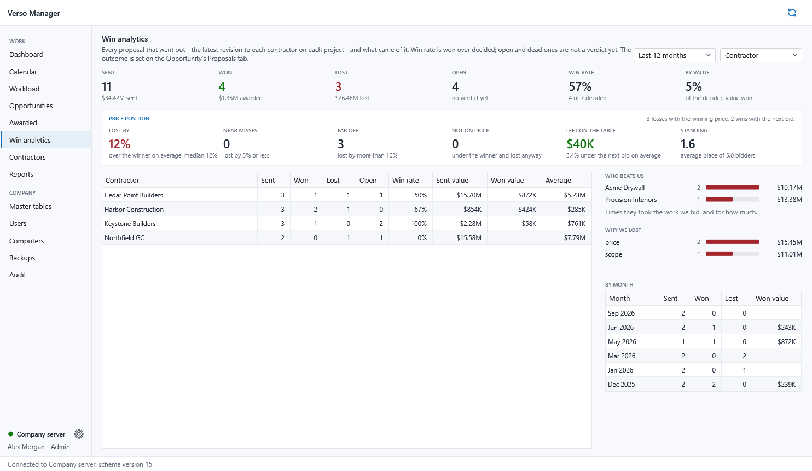Click the $40K Left on the table value
This screenshot has width=812, height=471.
point(580,144)
